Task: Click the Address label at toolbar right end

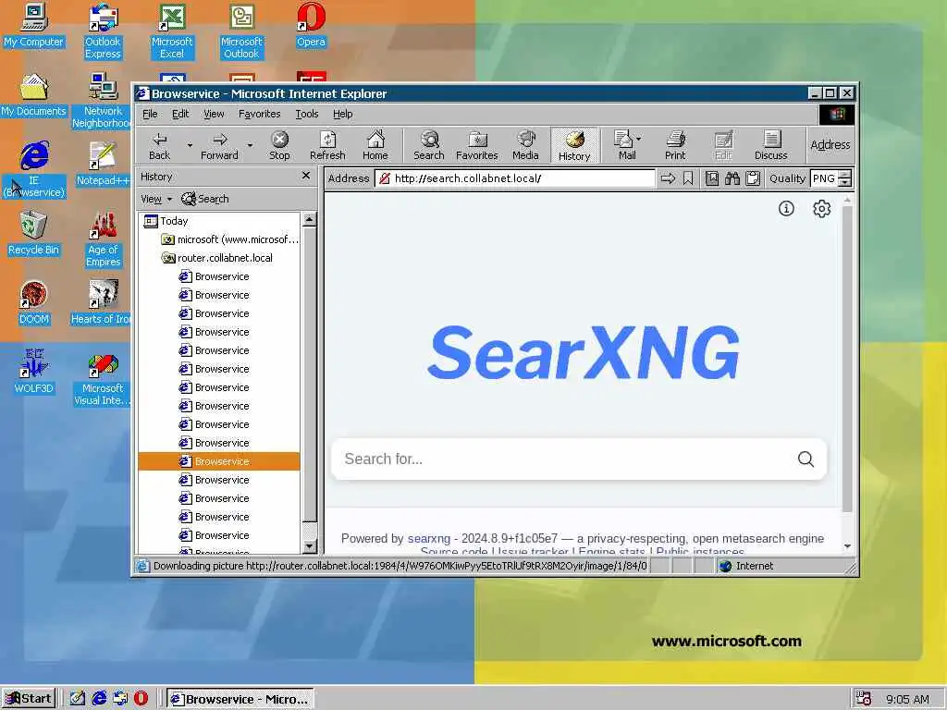Action: click(x=830, y=145)
